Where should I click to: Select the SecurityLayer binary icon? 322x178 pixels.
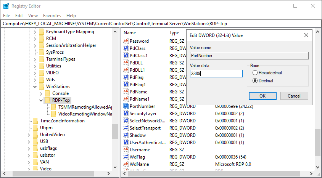(x=126, y=113)
